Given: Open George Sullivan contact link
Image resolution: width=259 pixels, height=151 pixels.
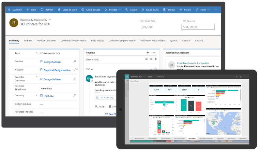Looking at the screenshot, I should (52, 62).
